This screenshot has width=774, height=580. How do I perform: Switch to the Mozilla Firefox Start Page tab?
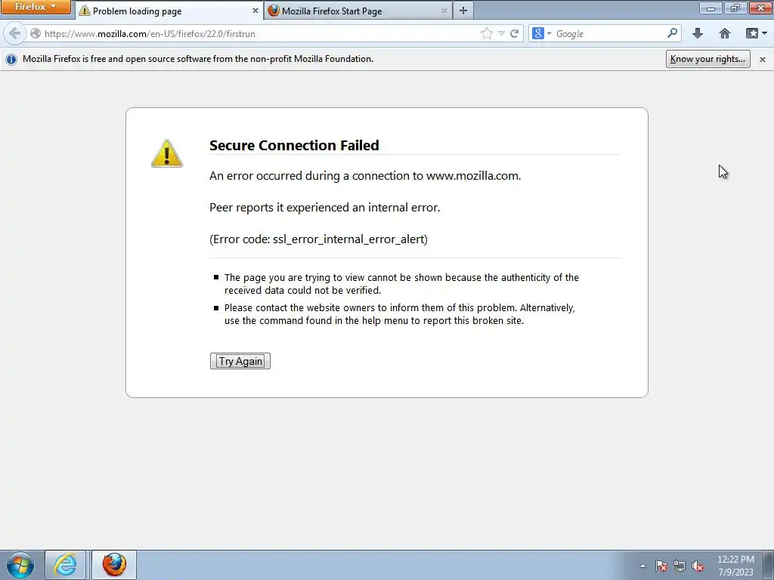click(358, 11)
